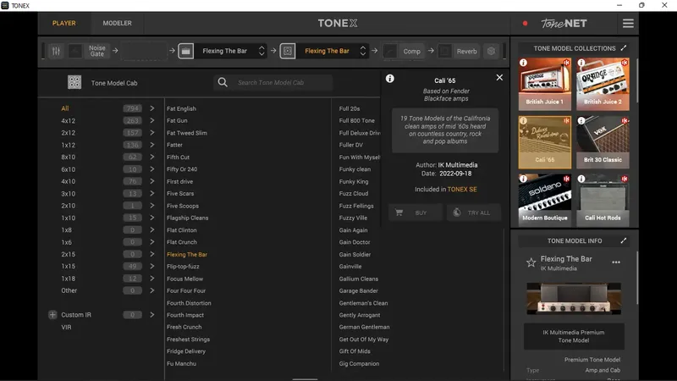Open the ToneNET logo
This screenshot has width=677, height=381.
pyautogui.click(x=564, y=24)
